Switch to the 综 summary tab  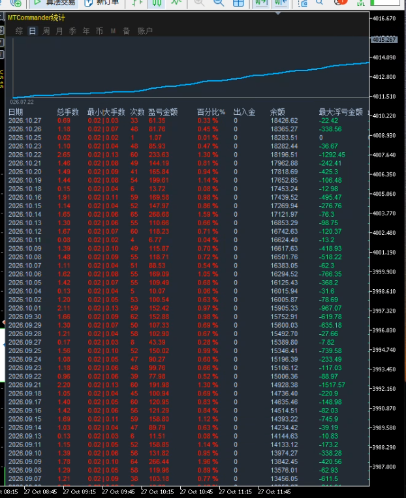[19, 31]
